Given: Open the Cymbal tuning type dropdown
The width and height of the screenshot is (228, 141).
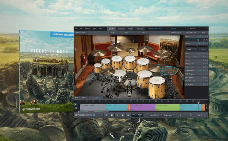Looking at the screenshot, I should (x=191, y=50).
